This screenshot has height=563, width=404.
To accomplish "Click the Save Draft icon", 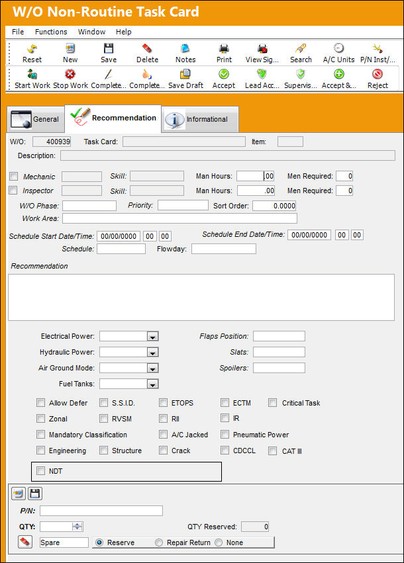I will pyautogui.click(x=185, y=74).
